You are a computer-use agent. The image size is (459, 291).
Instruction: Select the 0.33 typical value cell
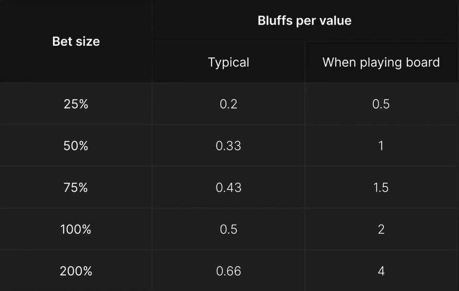coord(228,145)
